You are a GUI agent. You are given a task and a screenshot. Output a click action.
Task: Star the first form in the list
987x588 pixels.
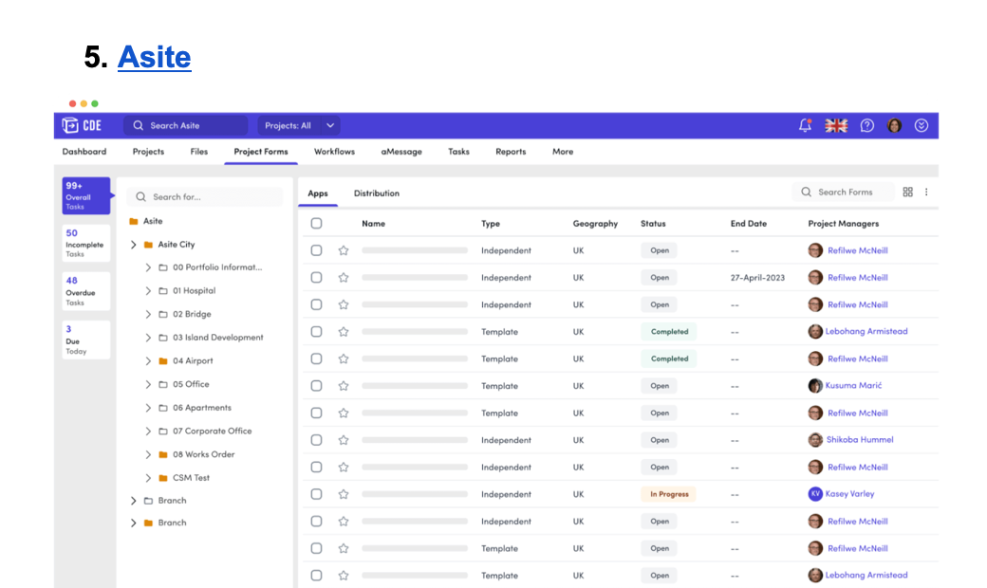344,251
